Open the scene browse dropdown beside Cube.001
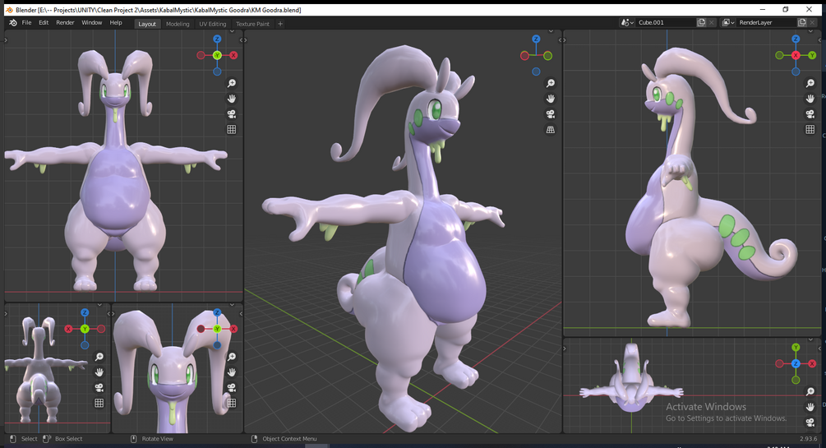 pyautogui.click(x=627, y=23)
